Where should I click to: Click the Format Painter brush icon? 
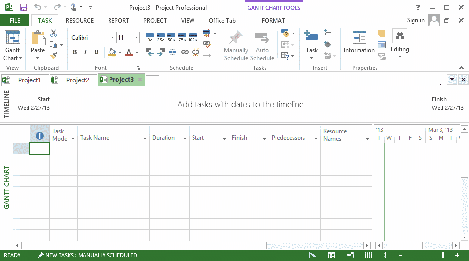coord(54,55)
